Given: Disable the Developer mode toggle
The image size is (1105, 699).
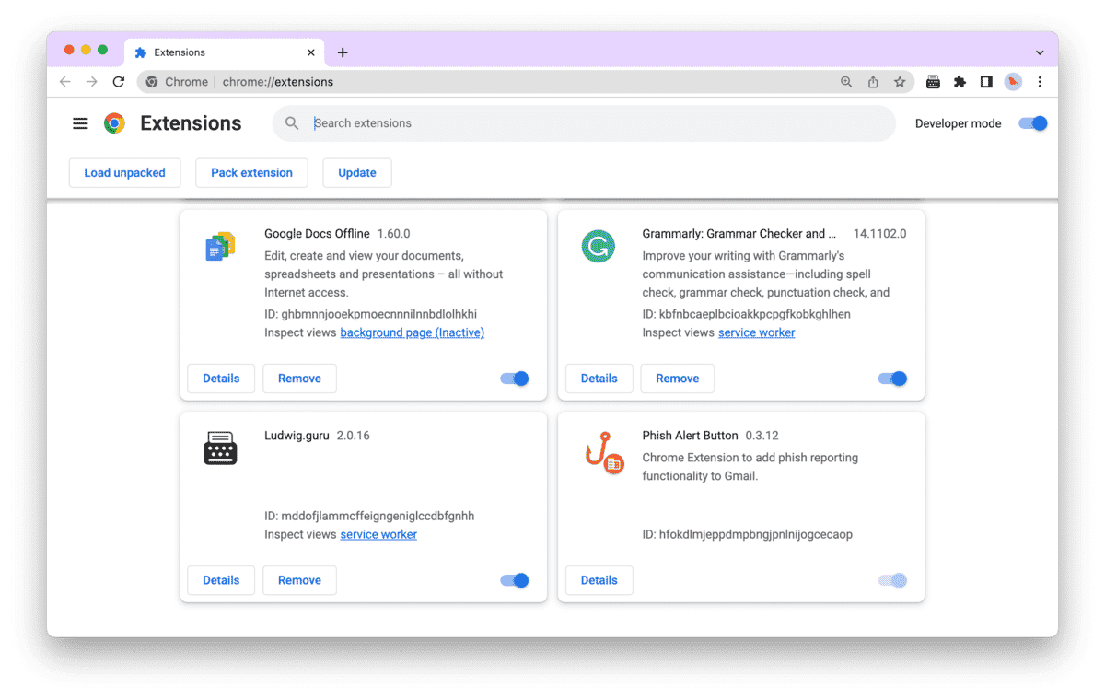Looking at the screenshot, I should [1032, 122].
